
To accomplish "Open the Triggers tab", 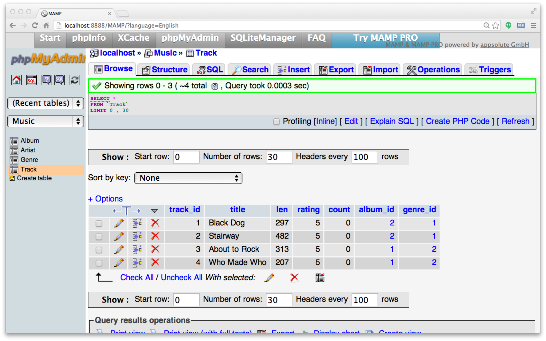I will 490,70.
